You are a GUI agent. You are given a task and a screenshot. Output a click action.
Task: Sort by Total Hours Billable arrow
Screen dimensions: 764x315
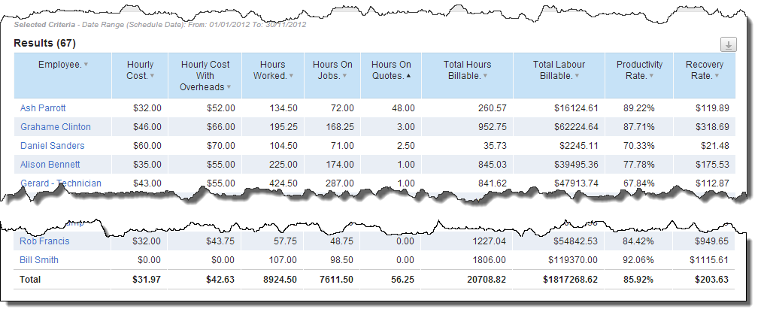[486, 76]
